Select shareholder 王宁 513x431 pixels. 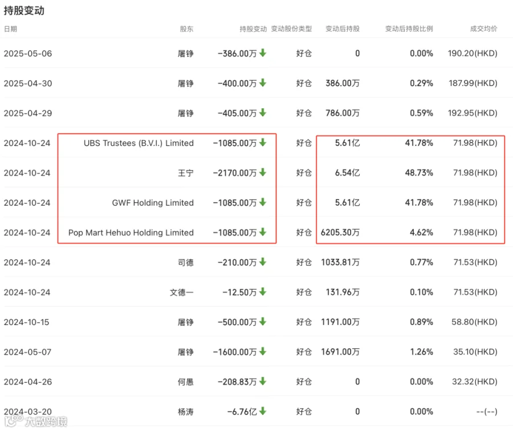(185, 173)
